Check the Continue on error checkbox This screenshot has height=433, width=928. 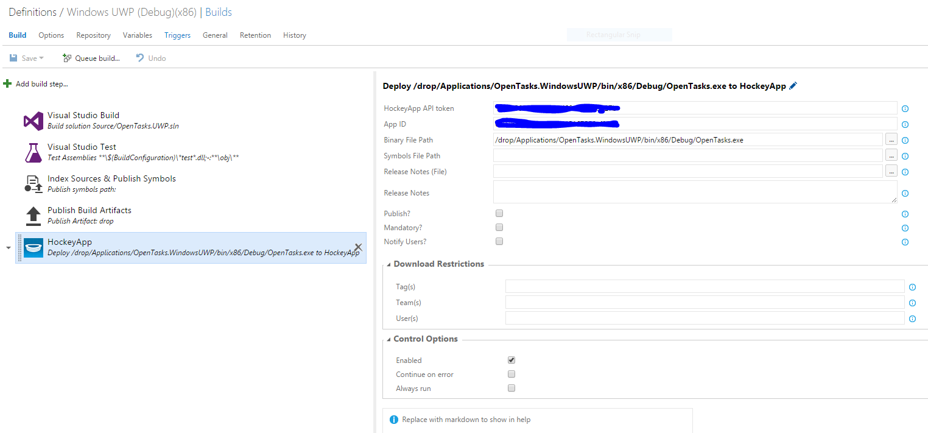[x=511, y=374]
